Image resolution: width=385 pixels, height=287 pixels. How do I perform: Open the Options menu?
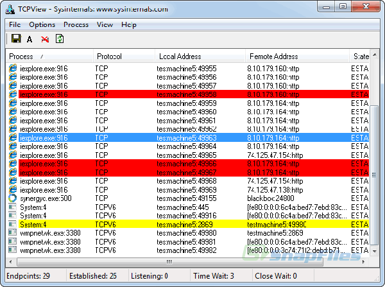(42, 24)
